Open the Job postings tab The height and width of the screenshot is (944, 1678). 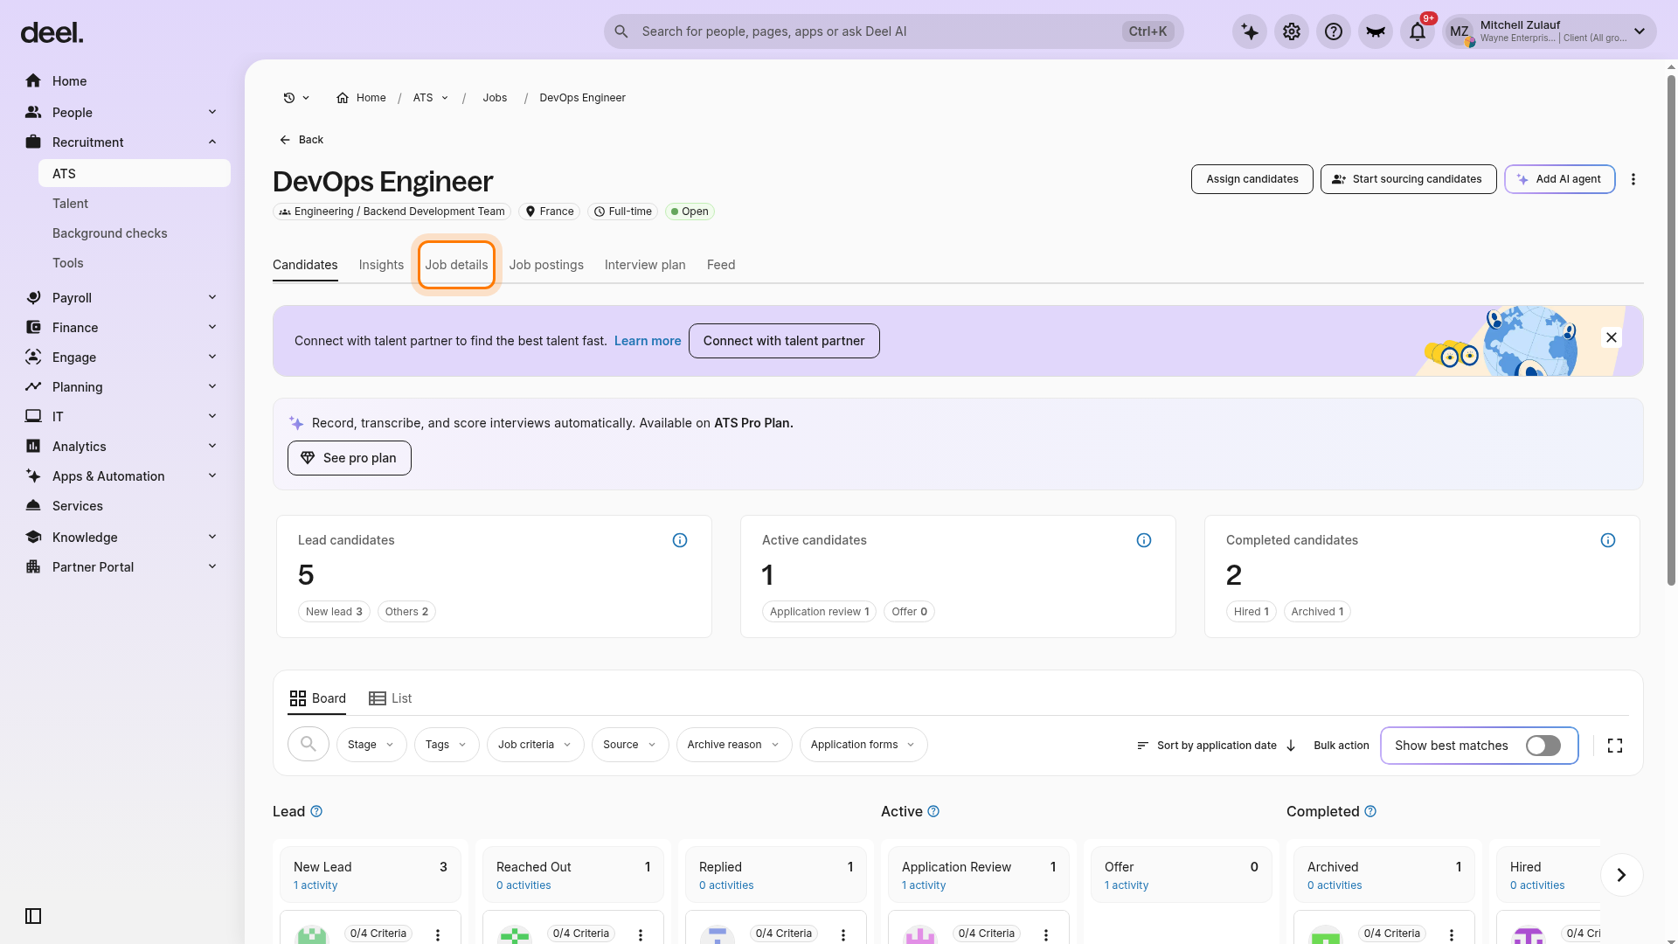[546, 265]
